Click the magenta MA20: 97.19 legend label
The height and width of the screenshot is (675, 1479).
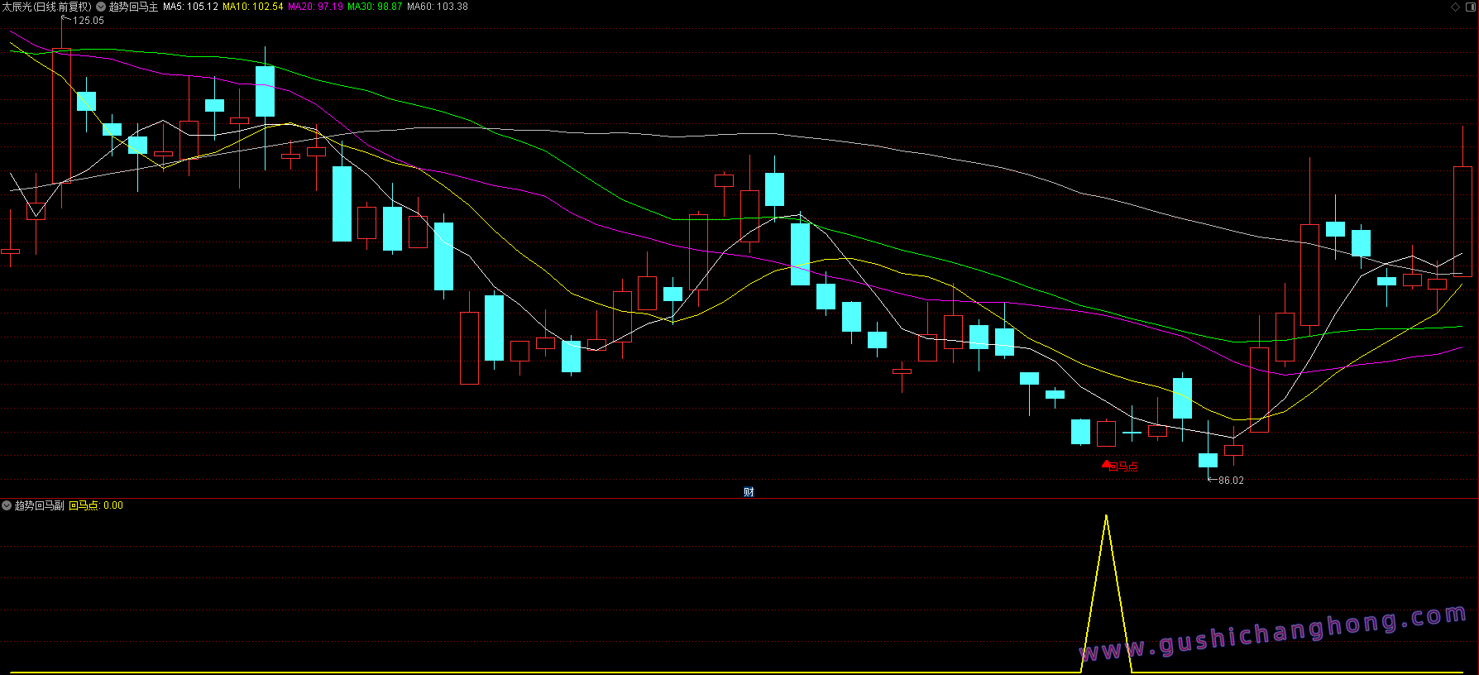pyautogui.click(x=315, y=7)
